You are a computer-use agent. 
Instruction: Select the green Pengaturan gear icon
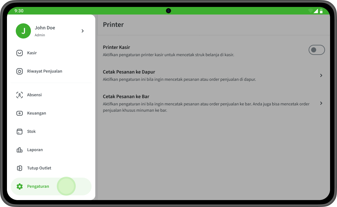pos(20,186)
